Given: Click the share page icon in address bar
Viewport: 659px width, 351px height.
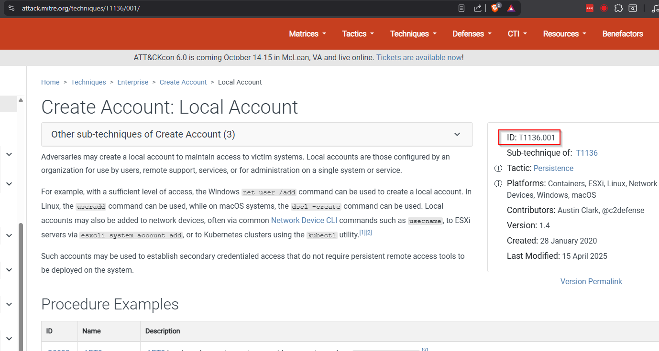Looking at the screenshot, I should click(477, 8).
